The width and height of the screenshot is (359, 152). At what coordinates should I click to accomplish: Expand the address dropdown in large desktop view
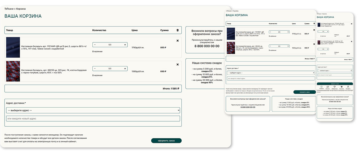click(93, 110)
